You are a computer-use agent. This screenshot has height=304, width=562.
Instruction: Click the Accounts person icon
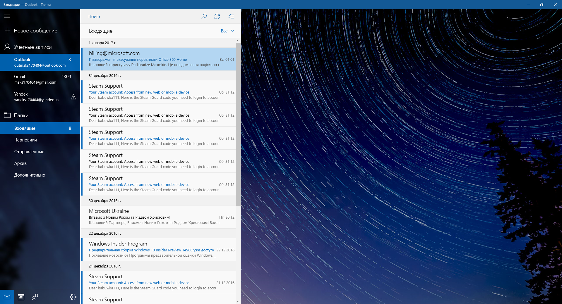(7, 47)
